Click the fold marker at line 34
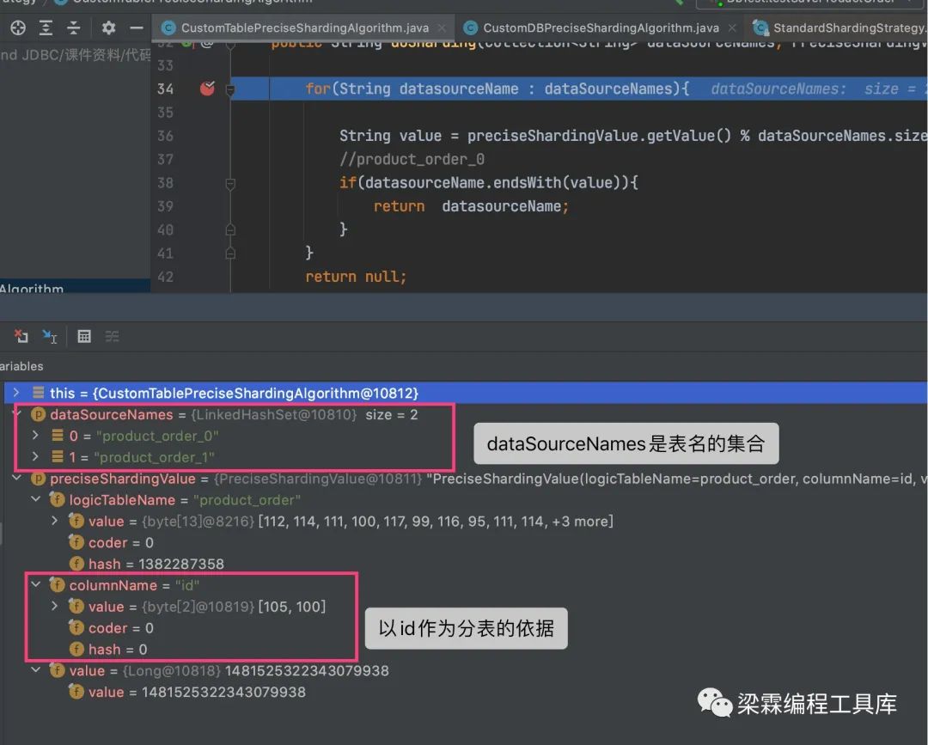Image resolution: width=928 pixels, height=745 pixels. point(230,89)
